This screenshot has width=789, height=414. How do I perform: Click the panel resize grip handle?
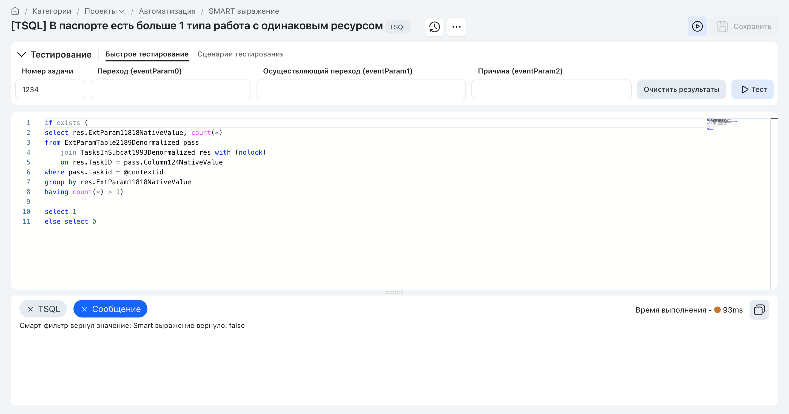coord(394,292)
